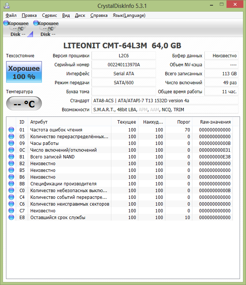Click the ID column header
This screenshot has height=285, width=246.
click(22, 122)
